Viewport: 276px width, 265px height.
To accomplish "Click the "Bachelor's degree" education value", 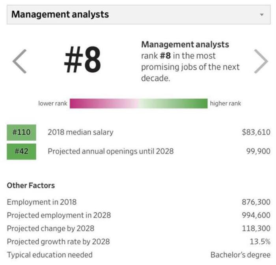I will 241,255.
